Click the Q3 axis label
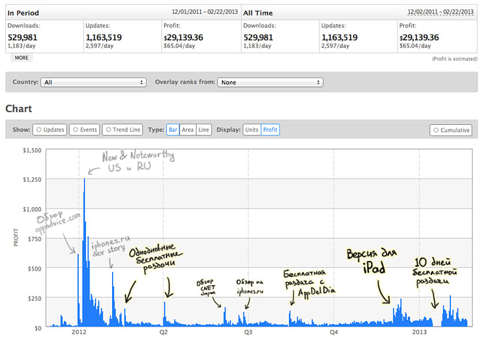The width and height of the screenshot is (487, 340). pyautogui.click(x=248, y=332)
